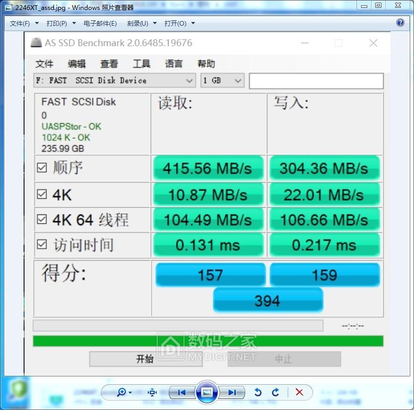Rotate image counterclockwise
Screen dimensions: 414x410
[258, 392]
